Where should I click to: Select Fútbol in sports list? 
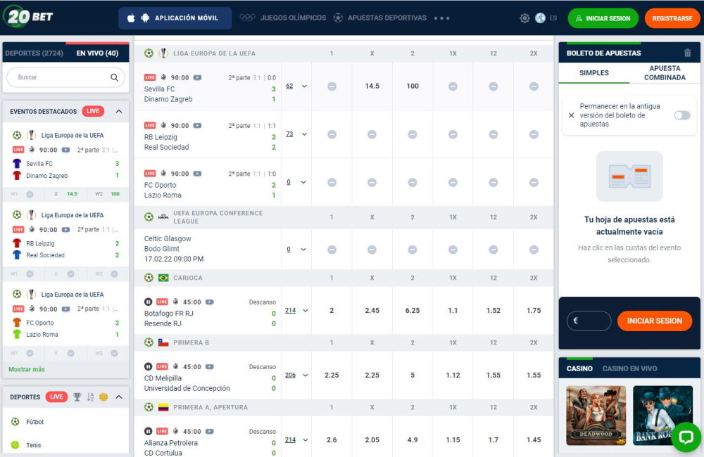click(34, 422)
